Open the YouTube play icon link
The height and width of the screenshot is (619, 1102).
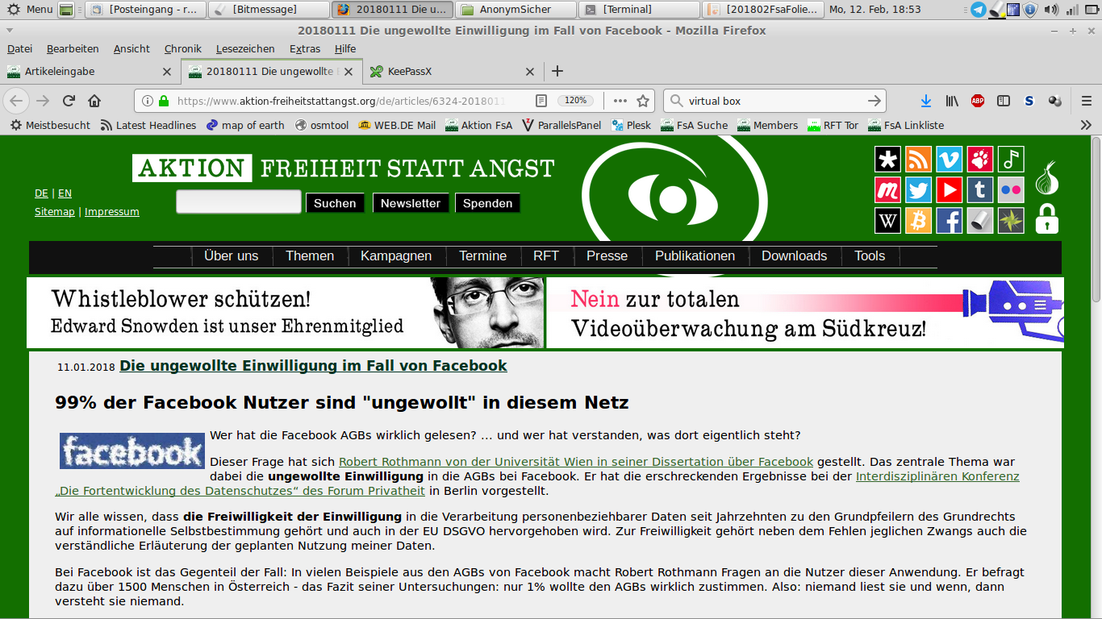950,190
